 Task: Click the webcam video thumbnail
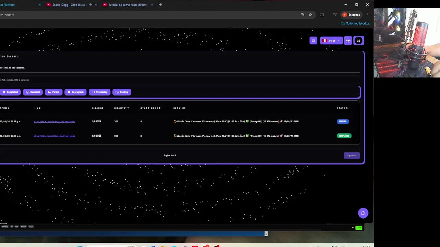pos(407,43)
